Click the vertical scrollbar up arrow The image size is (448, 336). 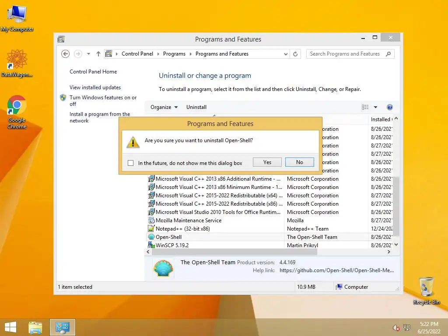(396, 119)
